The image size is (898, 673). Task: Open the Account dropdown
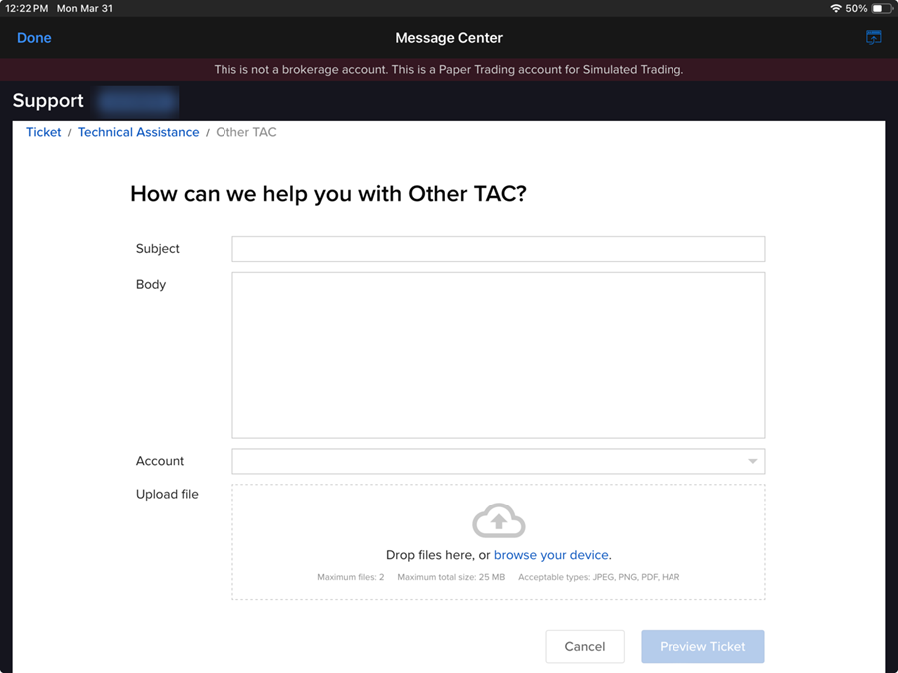(x=753, y=461)
